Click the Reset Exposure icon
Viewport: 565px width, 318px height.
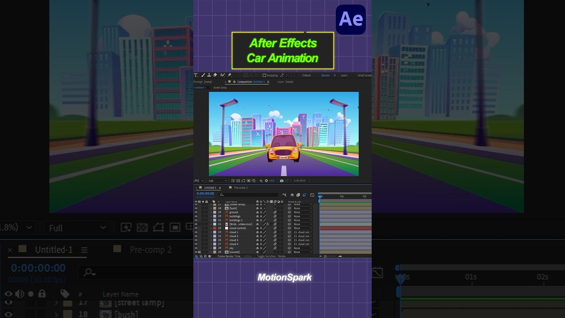click(266, 181)
